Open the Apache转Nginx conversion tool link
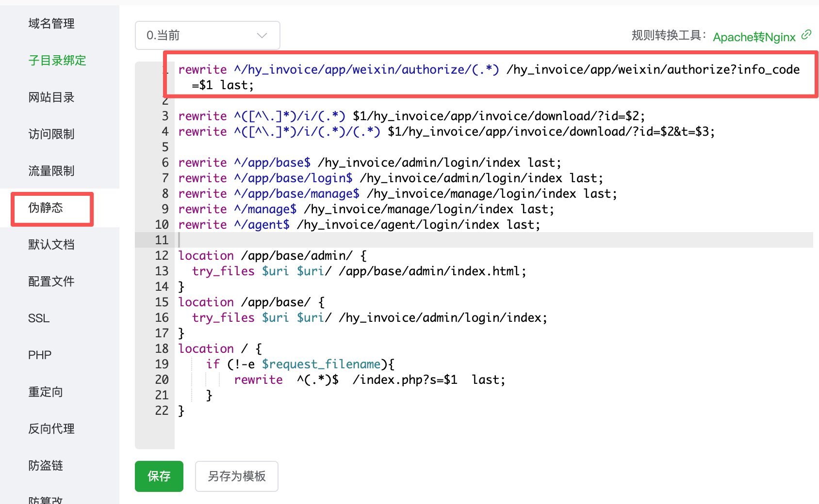 [754, 37]
